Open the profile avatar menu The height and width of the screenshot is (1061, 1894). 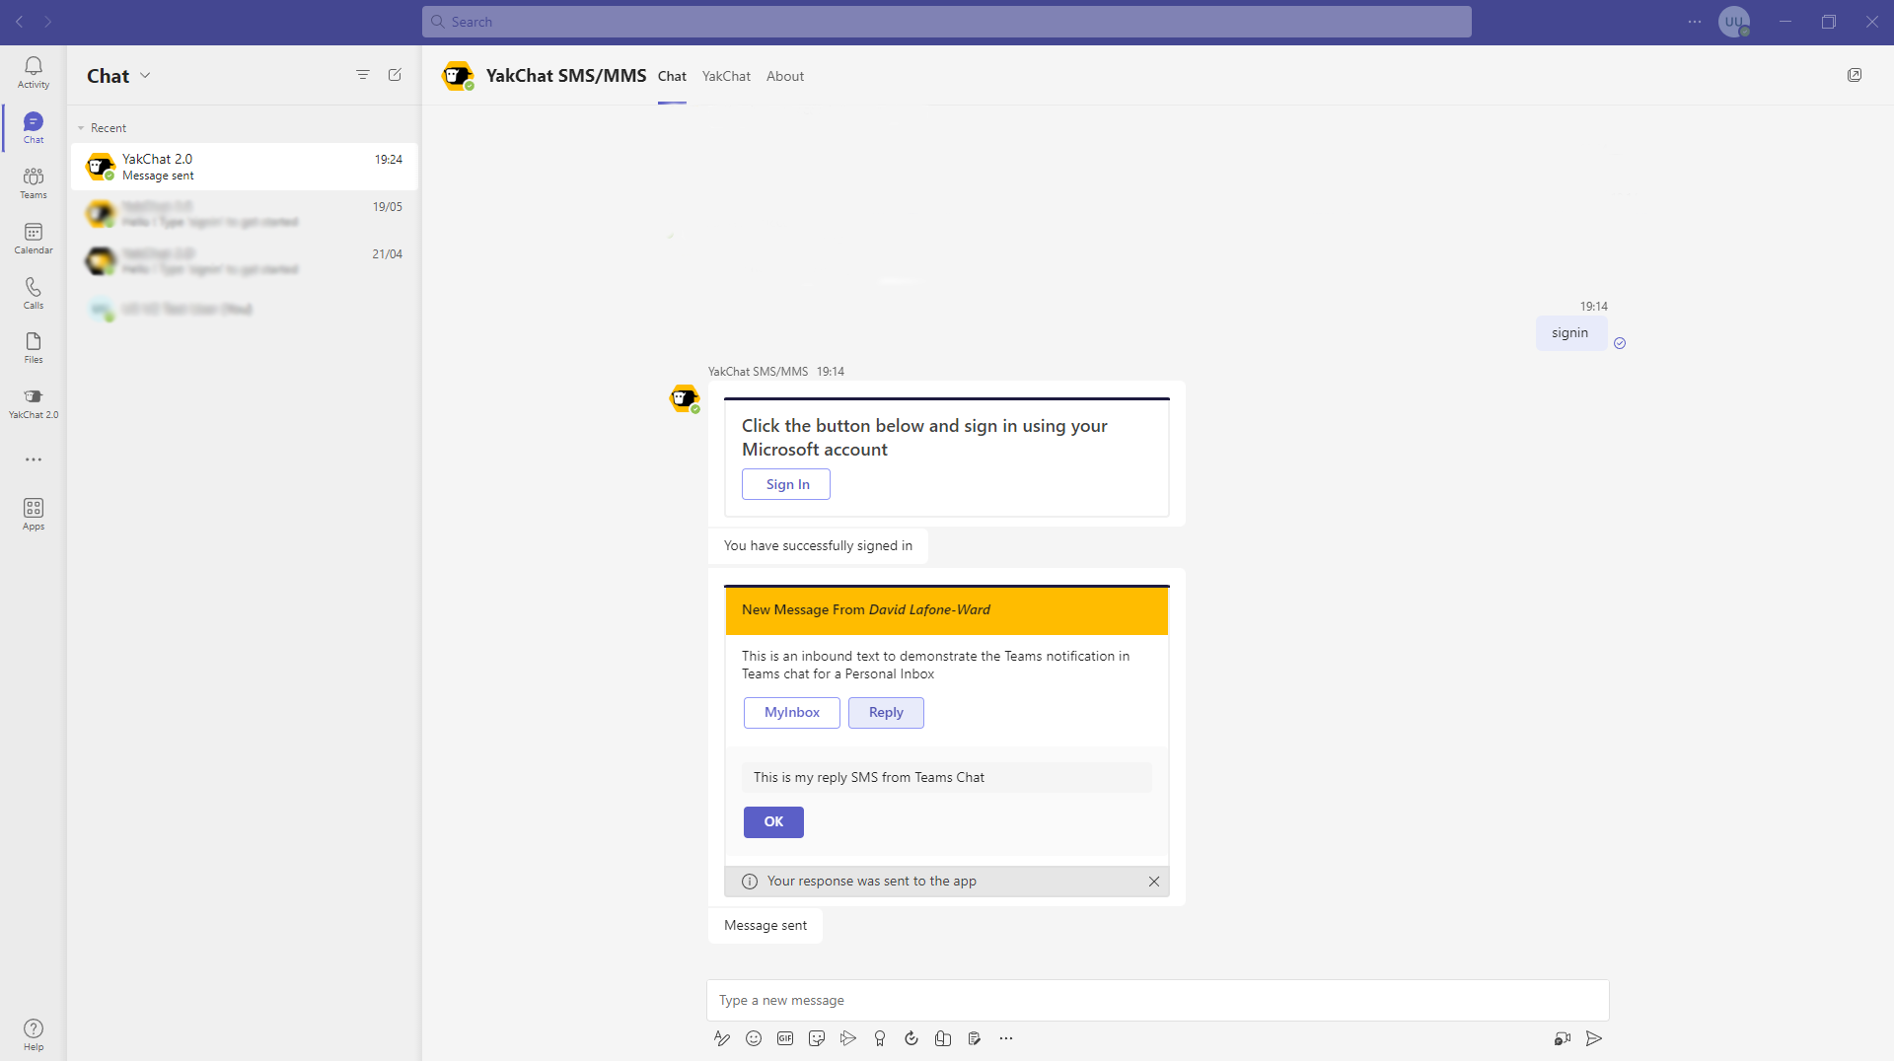[1734, 22]
